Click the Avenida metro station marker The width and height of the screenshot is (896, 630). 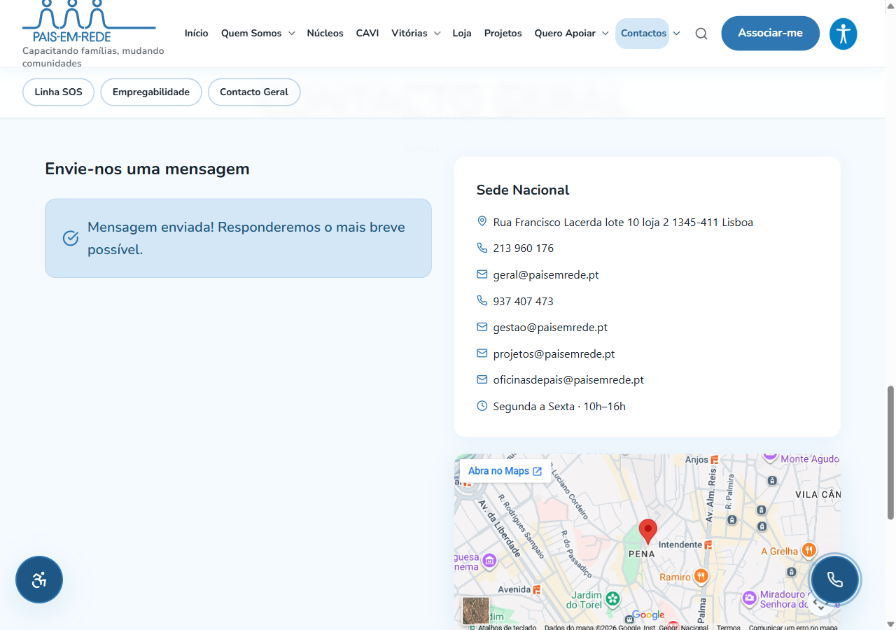pyautogui.click(x=537, y=589)
